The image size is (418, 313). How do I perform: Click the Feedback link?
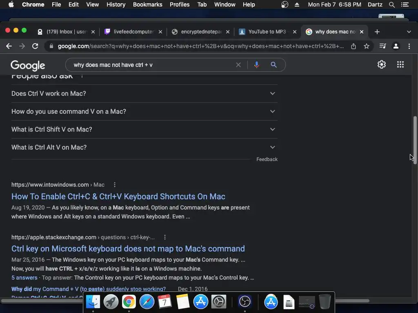click(267, 159)
